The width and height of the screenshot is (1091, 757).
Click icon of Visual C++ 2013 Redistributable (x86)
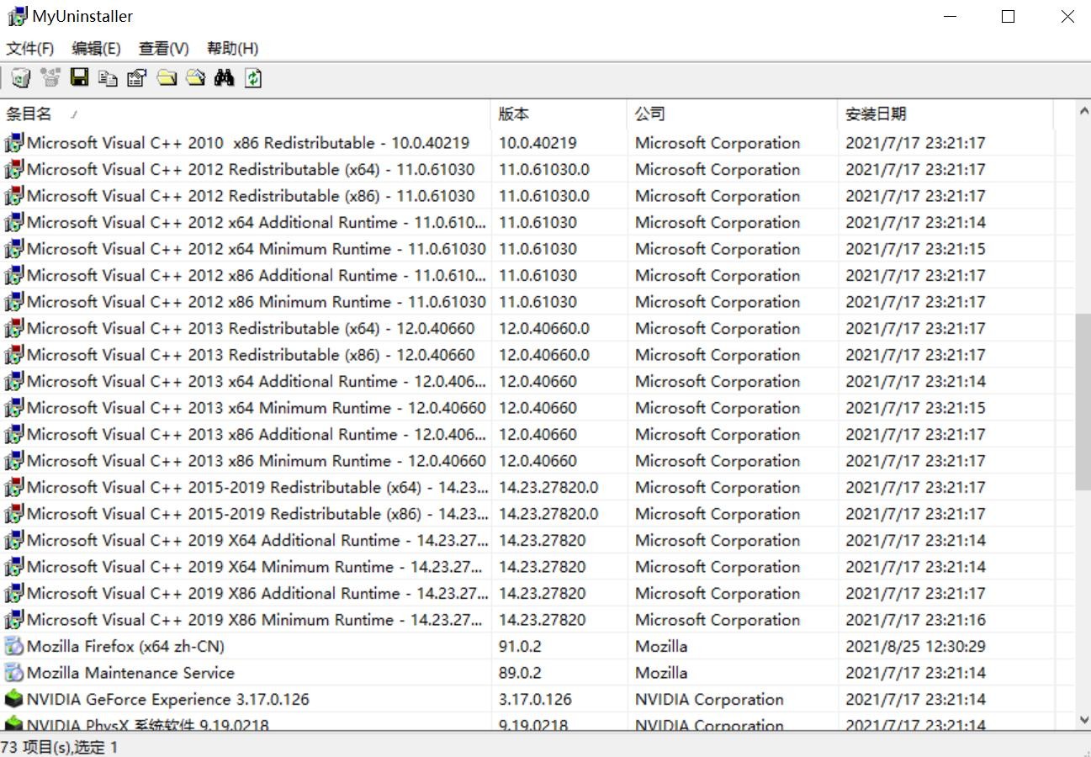14,355
